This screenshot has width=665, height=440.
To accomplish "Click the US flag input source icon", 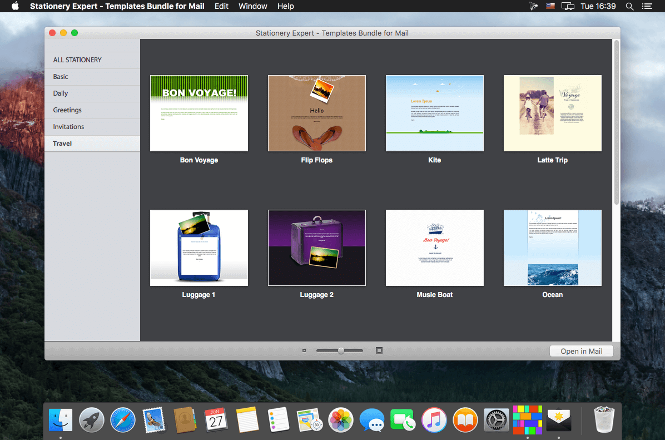I will coord(550,6).
